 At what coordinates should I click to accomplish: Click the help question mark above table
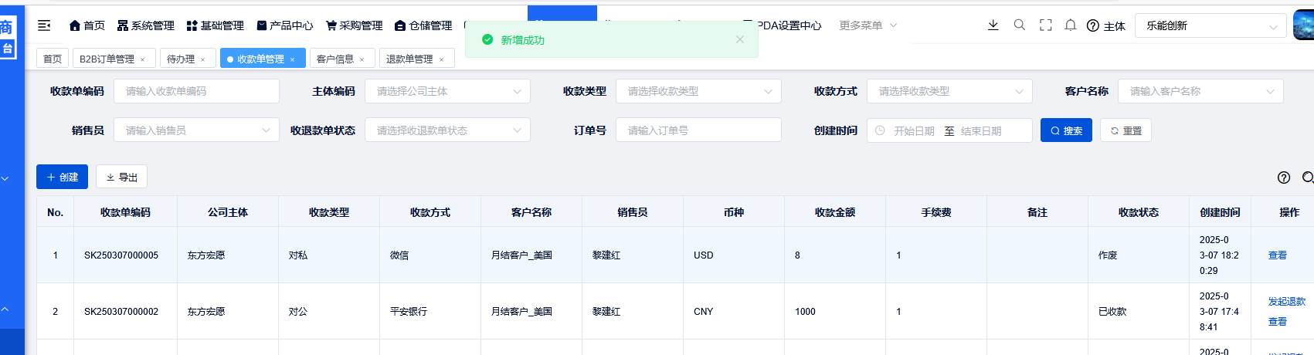pos(1283,177)
